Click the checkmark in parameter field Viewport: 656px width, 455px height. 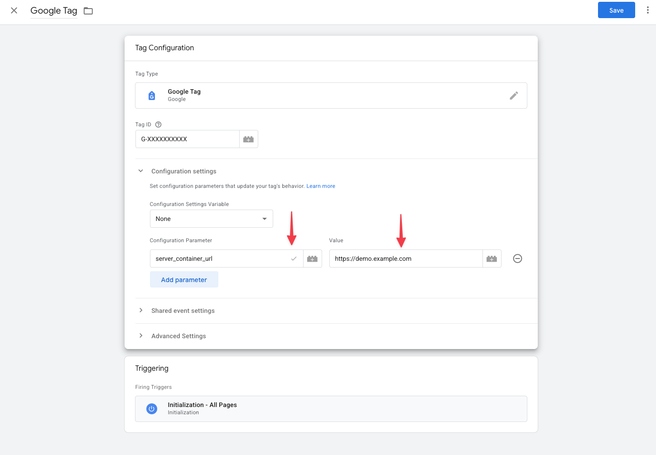[294, 259]
